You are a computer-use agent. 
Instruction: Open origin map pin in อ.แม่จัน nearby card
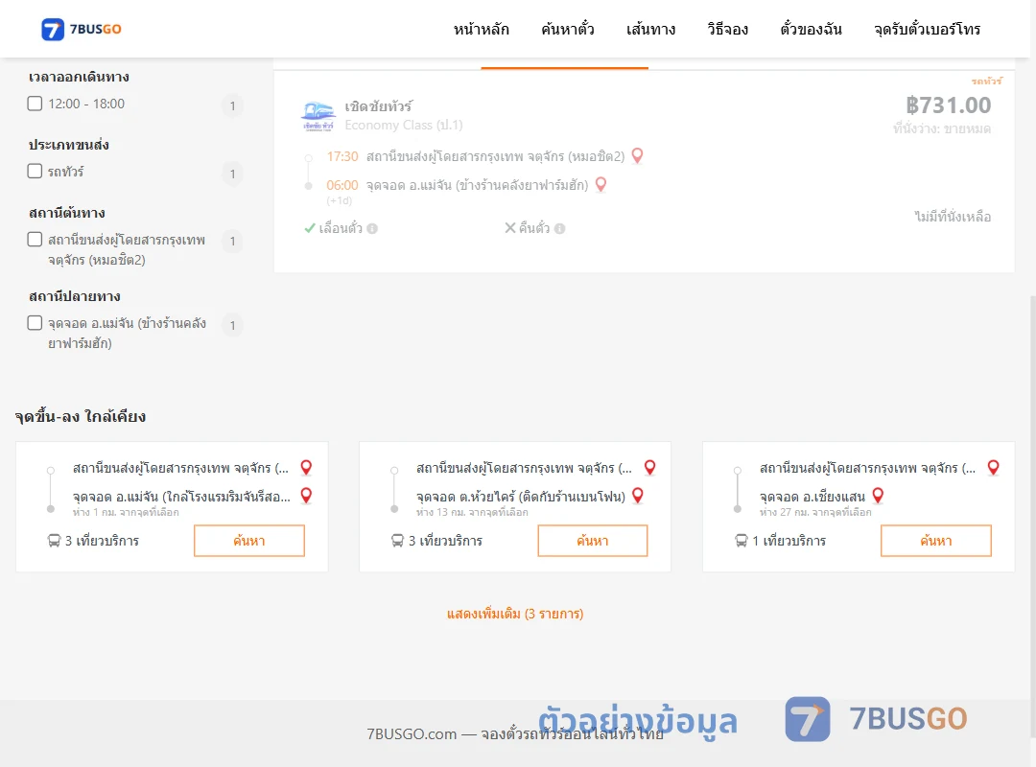[x=306, y=468]
